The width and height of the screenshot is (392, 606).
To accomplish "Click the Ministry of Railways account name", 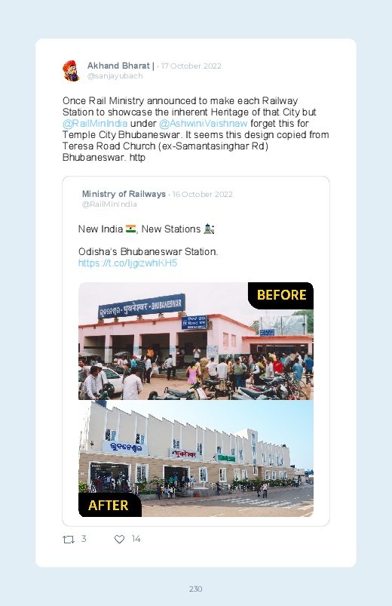I will (x=124, y=194).
